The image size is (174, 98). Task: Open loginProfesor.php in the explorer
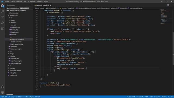click(x=16, y=61)
